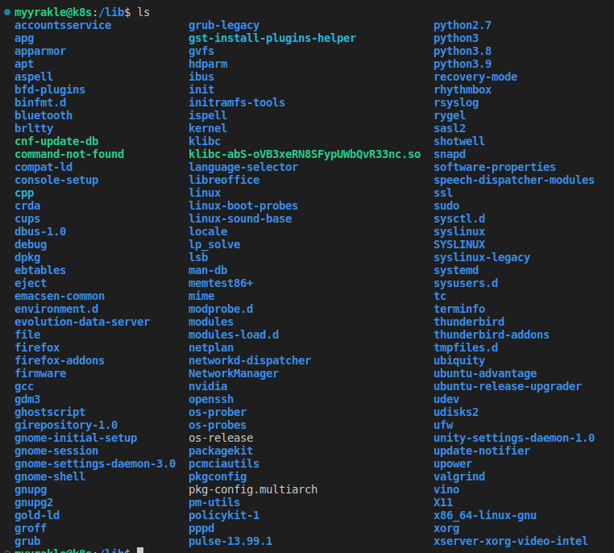This screenshot has height=553, width=614.
Task: Select 'gnome-settings-daemon-3.0' entry
Action: point(95,464)
